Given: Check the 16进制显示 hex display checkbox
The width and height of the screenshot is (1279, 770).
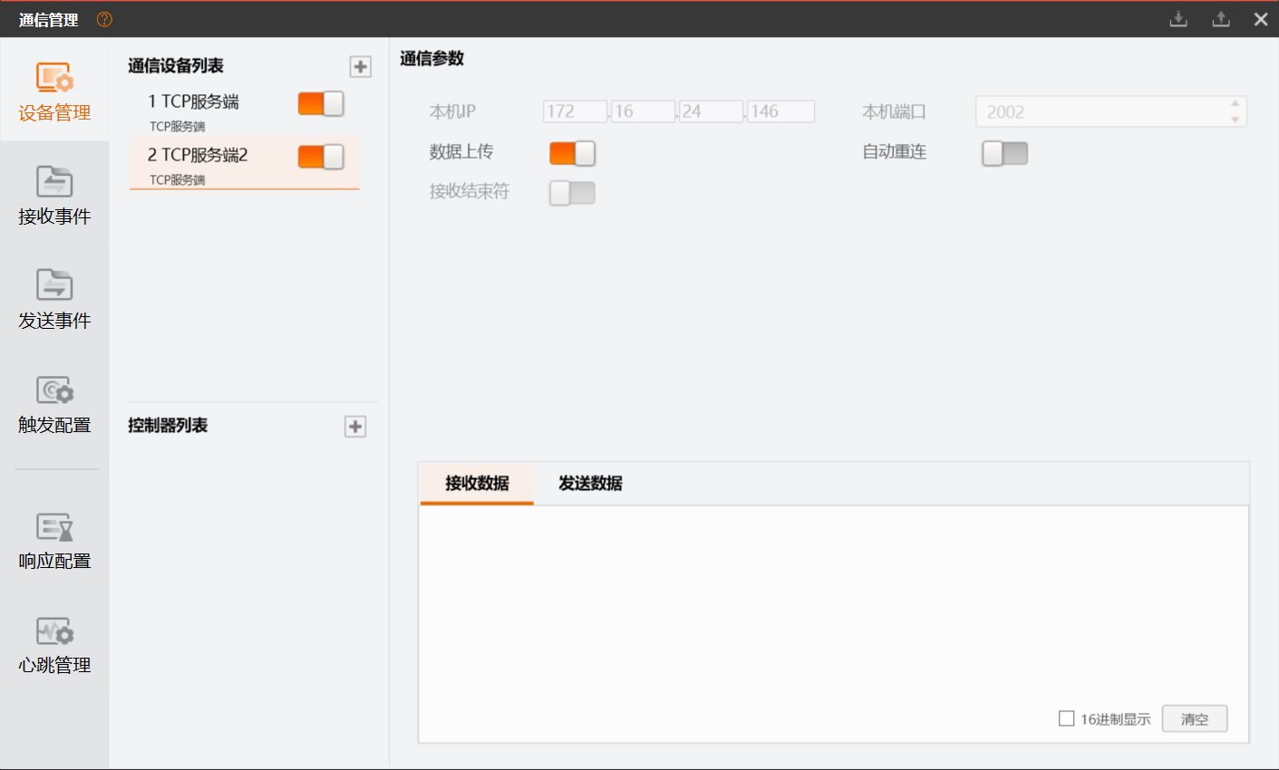Looking at the screenshot, I should 1066,718.
